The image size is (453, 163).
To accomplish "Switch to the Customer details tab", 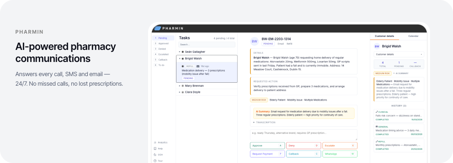I will 384,36.
